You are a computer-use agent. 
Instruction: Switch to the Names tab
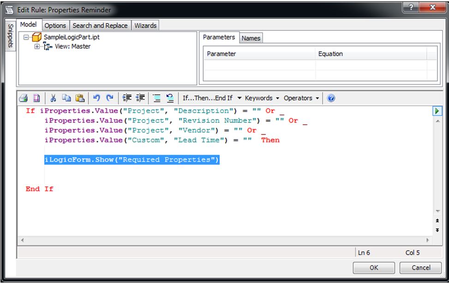[x=251, y=39]
